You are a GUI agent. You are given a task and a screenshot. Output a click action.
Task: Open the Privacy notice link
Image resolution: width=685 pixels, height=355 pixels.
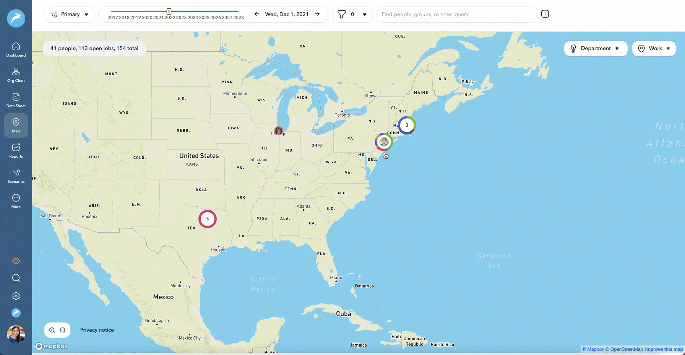(x=97, y=329)
